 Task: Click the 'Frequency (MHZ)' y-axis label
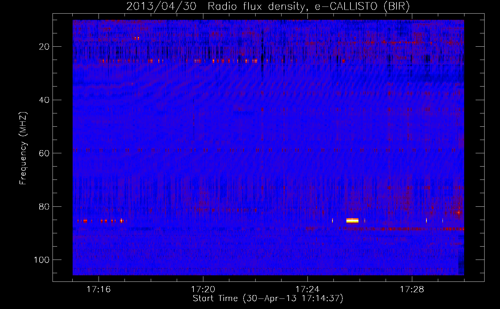pos(23,148)
